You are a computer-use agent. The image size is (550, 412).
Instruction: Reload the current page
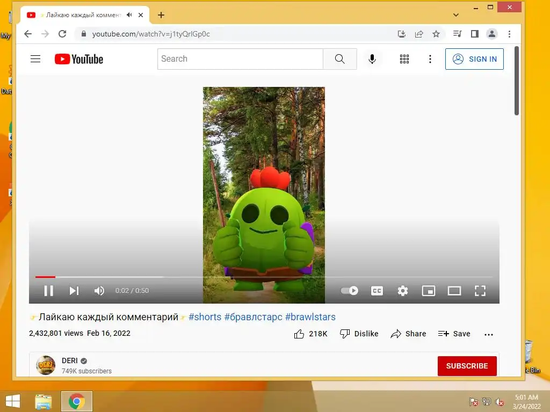click(62, 34)
